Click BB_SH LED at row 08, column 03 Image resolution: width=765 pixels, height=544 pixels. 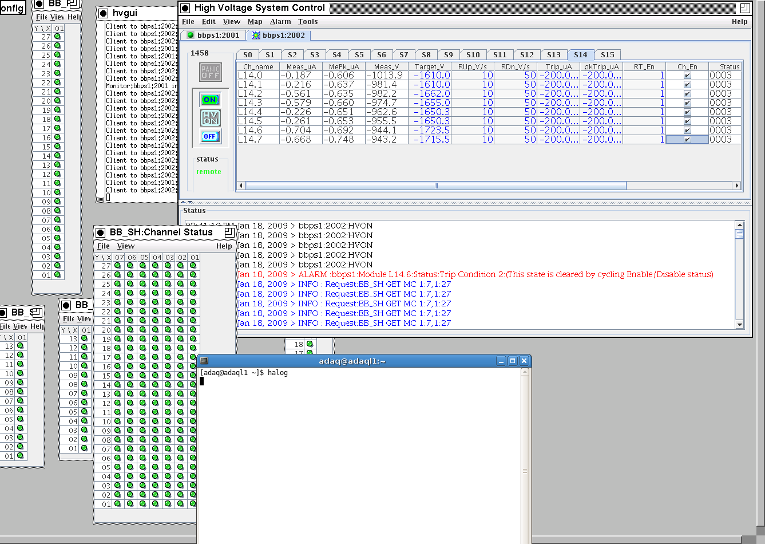click(x=168, y=440)
